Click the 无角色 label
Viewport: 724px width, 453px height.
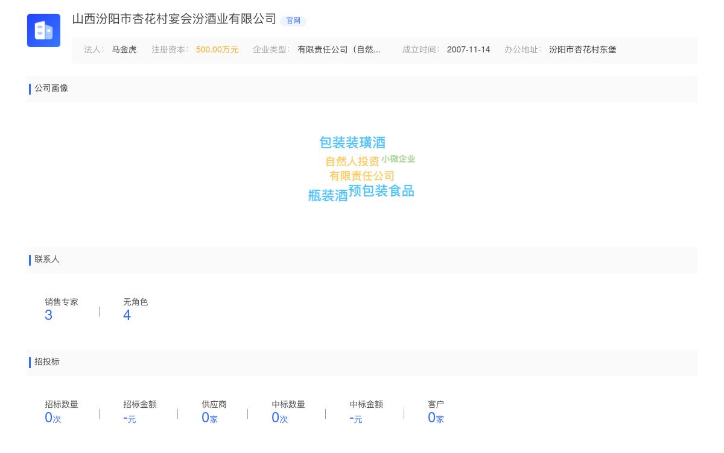point(136,302)
